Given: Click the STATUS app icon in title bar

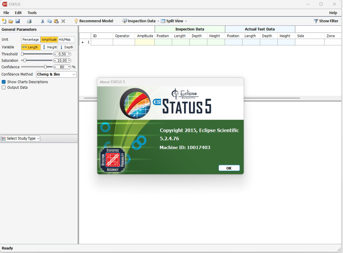Looking at the screenshot, I should 5,4.
